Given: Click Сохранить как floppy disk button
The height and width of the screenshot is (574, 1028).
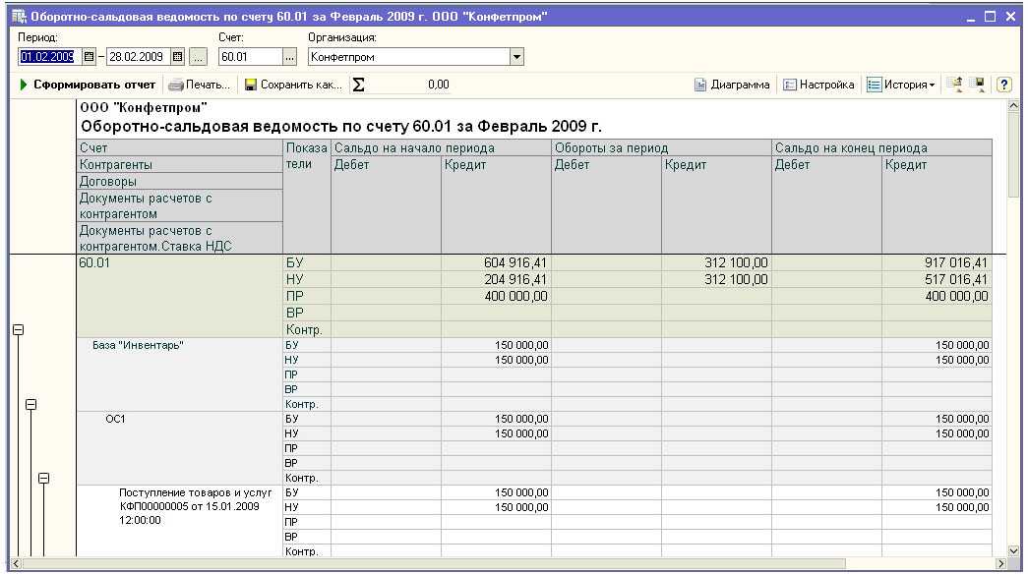Looking at the screenshot, I should coord(293,86).
